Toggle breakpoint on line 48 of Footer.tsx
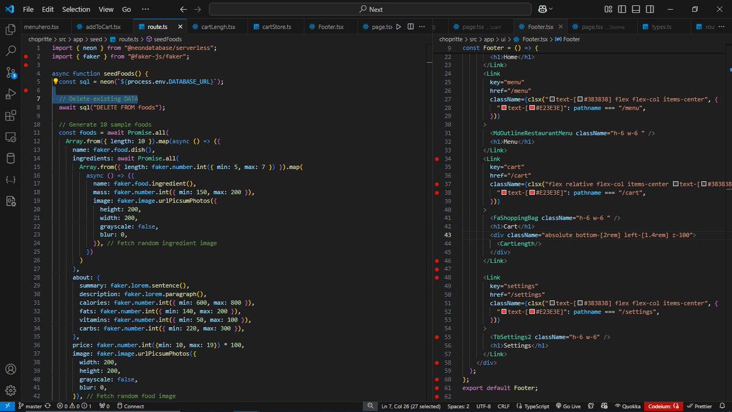The height and width of the screenshot is (412, 732). tap(437, 277)
